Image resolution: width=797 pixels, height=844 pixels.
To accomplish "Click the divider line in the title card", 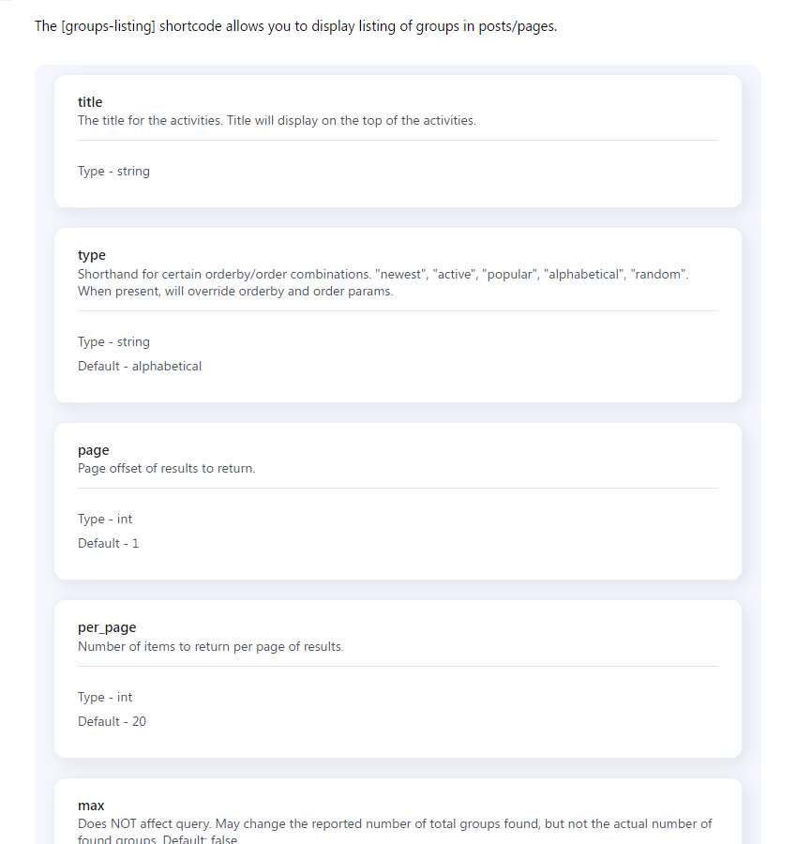I will (x=398, y=141).
